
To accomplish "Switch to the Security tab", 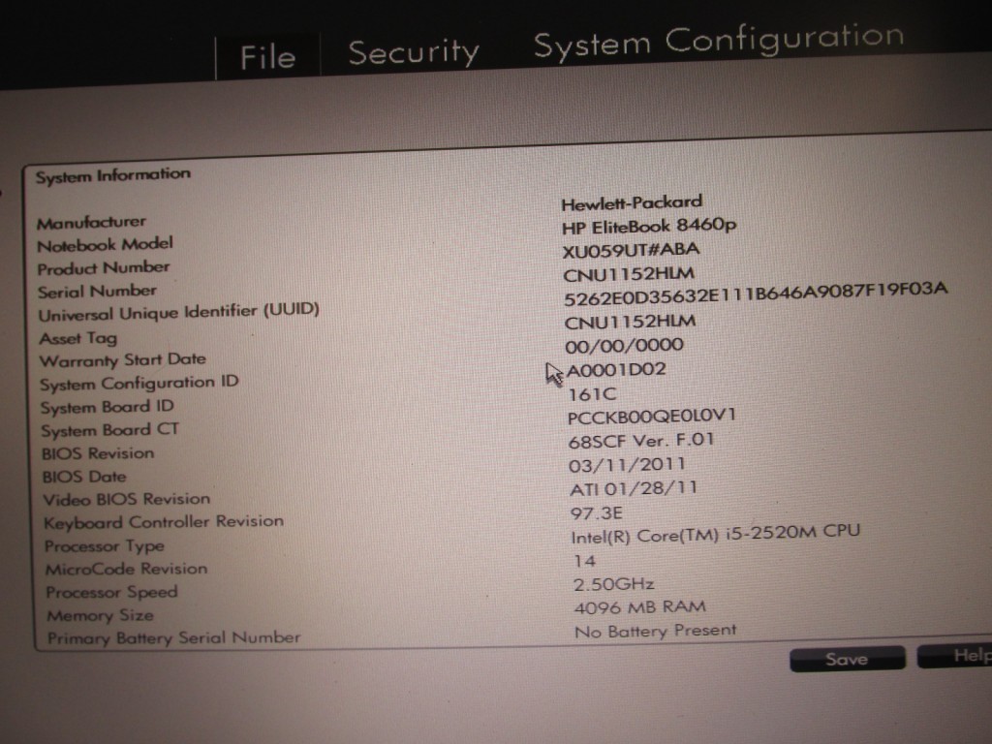I will (414, 52).
